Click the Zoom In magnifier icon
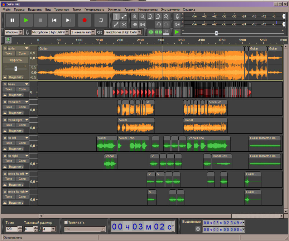The image size is (289, 241). point(135,16)
